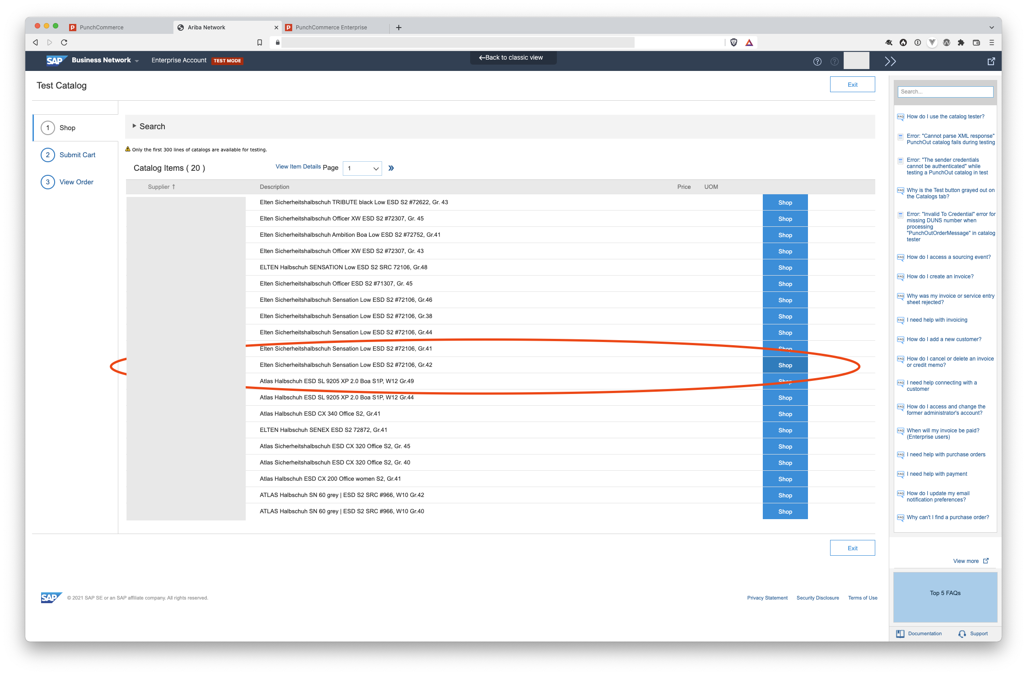The height and width of the screenshot is (675, 1027).
Task: Open browser hamburger menu
Action: tap(992, 42)
